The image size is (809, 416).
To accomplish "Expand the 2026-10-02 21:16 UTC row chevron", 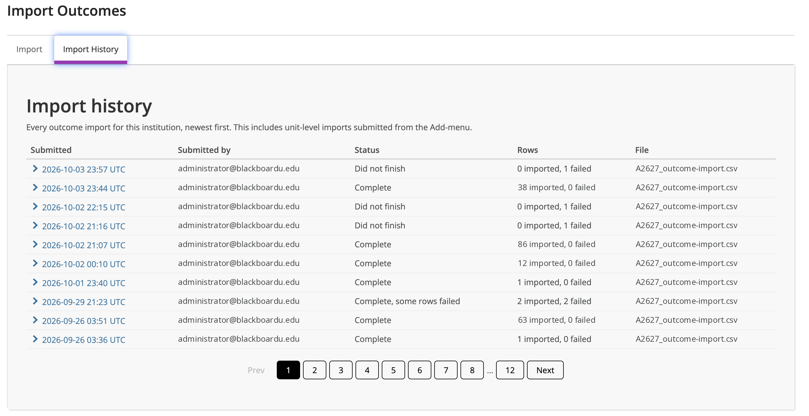I will click(x=35, y=225).
